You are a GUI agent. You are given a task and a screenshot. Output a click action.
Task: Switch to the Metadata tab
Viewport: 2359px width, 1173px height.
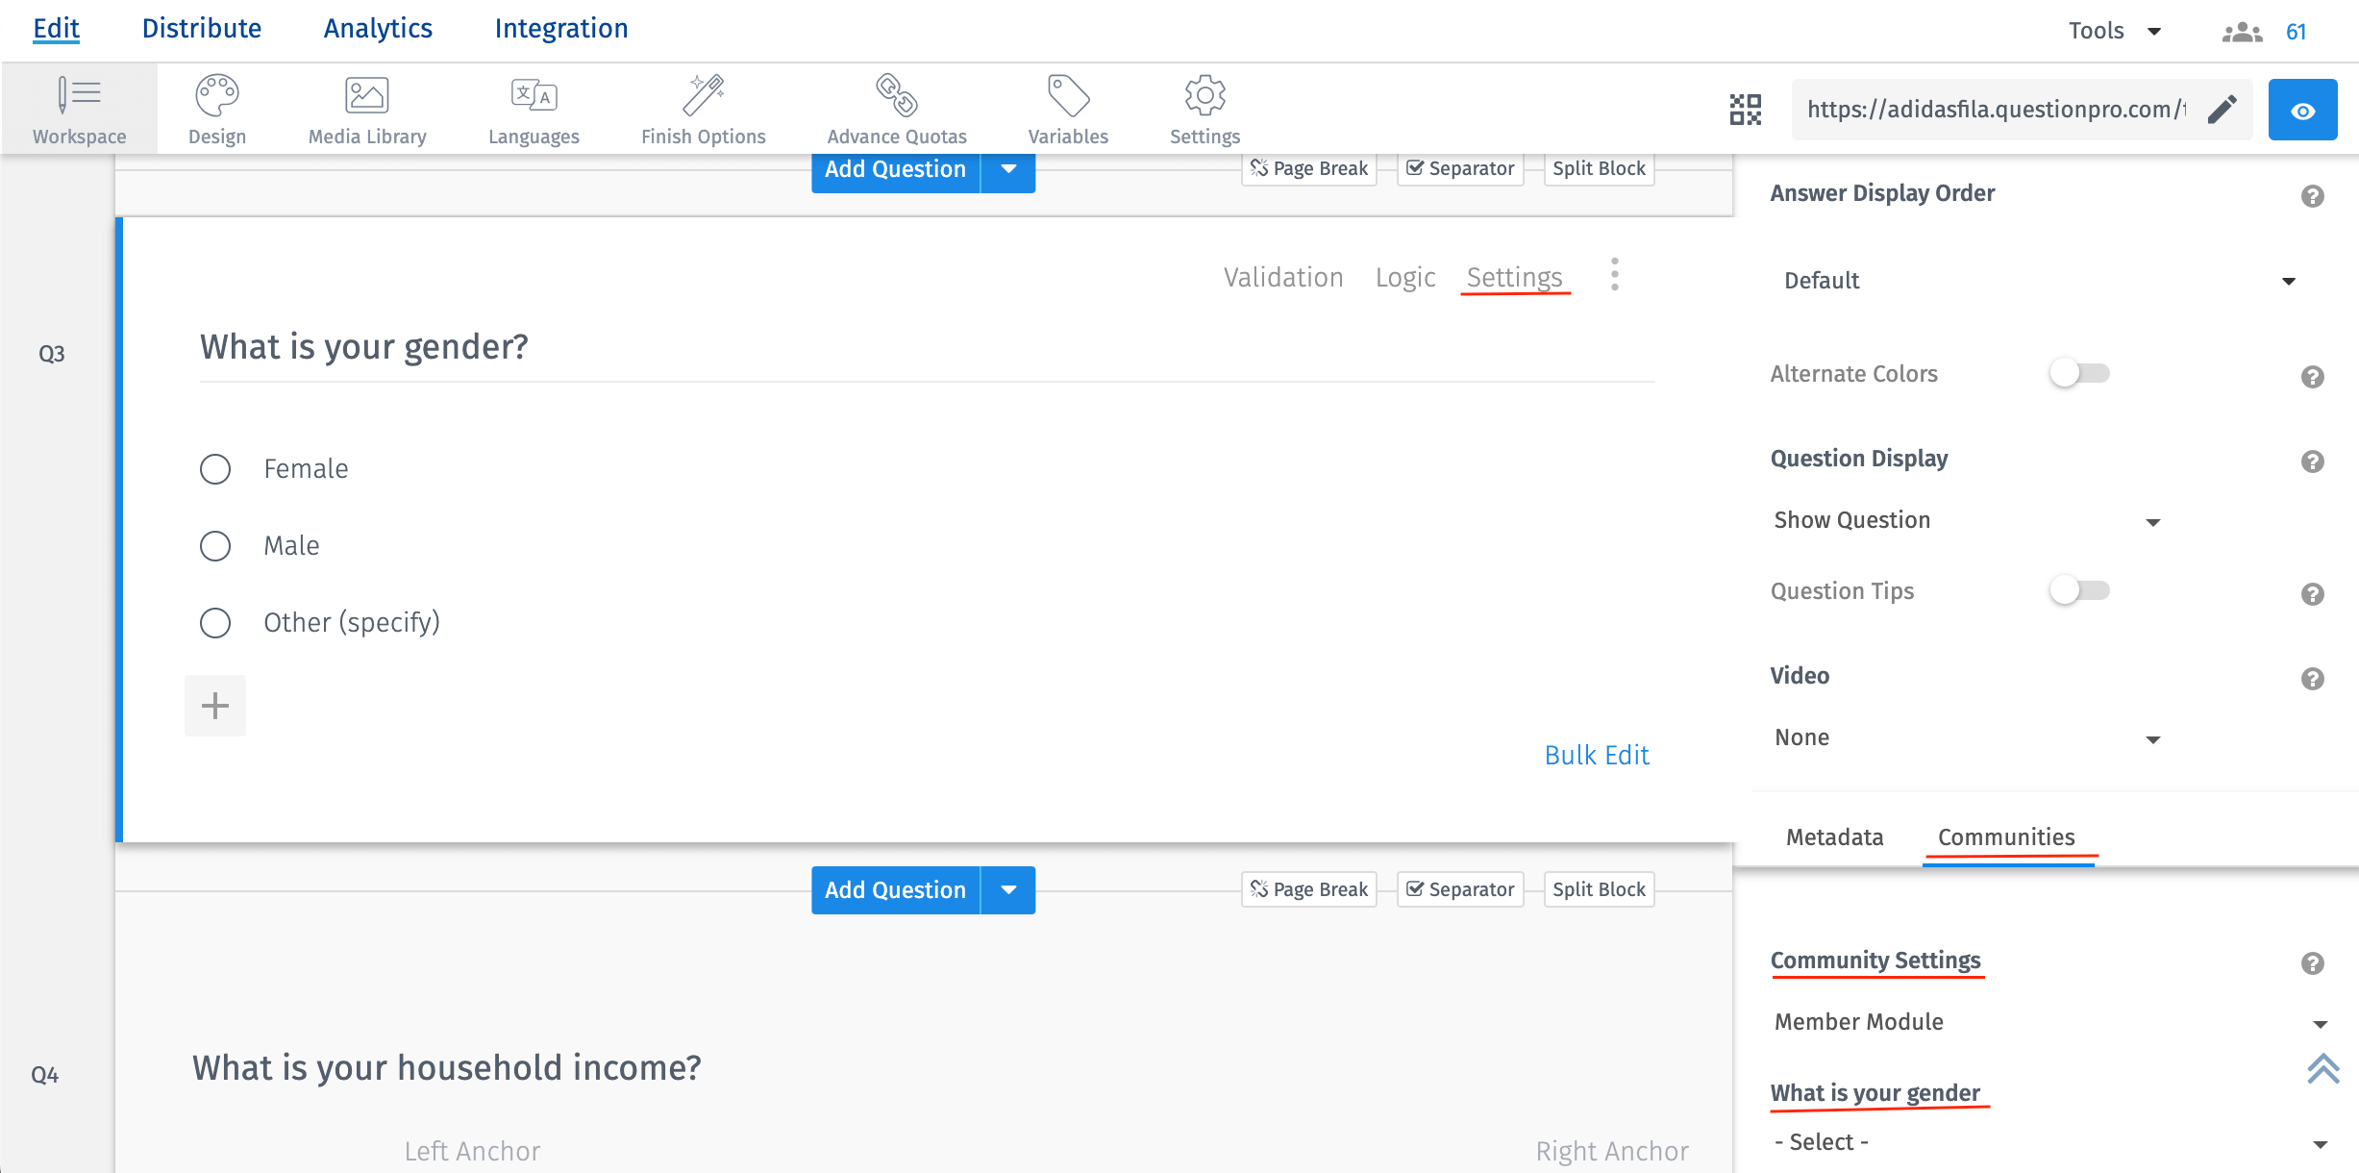tap(1834, 836)
